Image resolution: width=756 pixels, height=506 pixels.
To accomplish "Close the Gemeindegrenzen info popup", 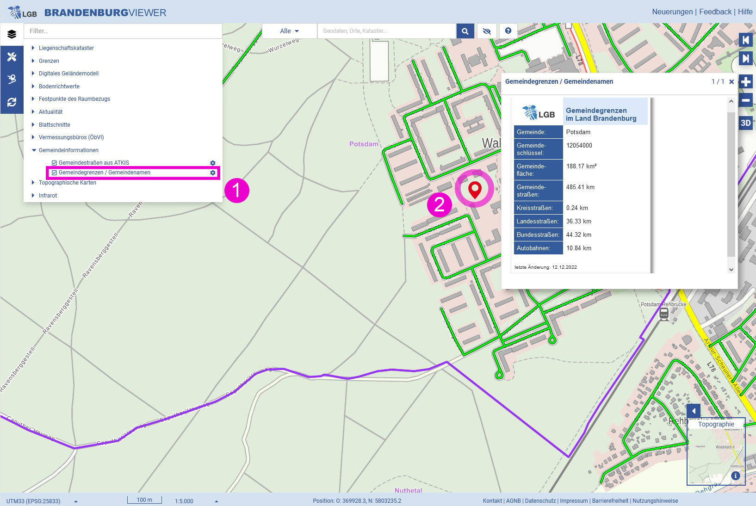I will (731, 82).
